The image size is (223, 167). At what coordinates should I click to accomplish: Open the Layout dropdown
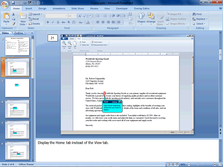[x=36, y=14]
